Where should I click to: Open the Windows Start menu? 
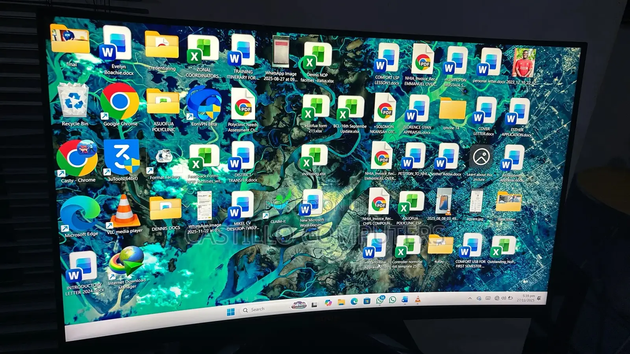[x=231, y=312]
